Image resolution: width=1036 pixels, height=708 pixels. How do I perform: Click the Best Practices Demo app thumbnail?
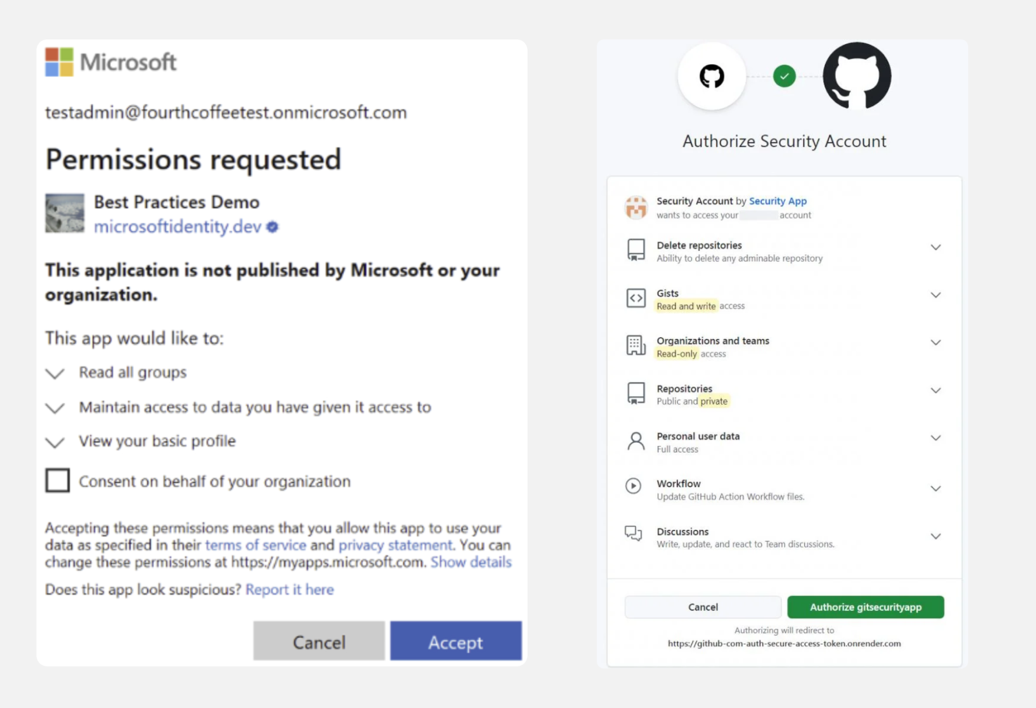(x=64, y=213)
